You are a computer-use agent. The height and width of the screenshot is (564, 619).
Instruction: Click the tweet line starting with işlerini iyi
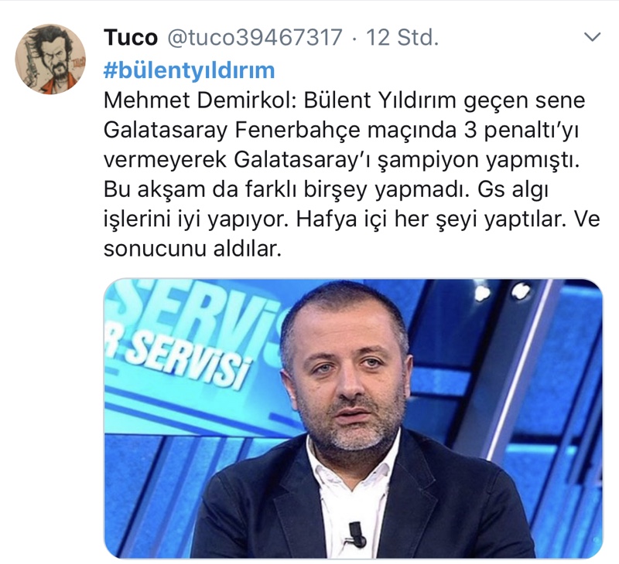(x=352, y=219)
